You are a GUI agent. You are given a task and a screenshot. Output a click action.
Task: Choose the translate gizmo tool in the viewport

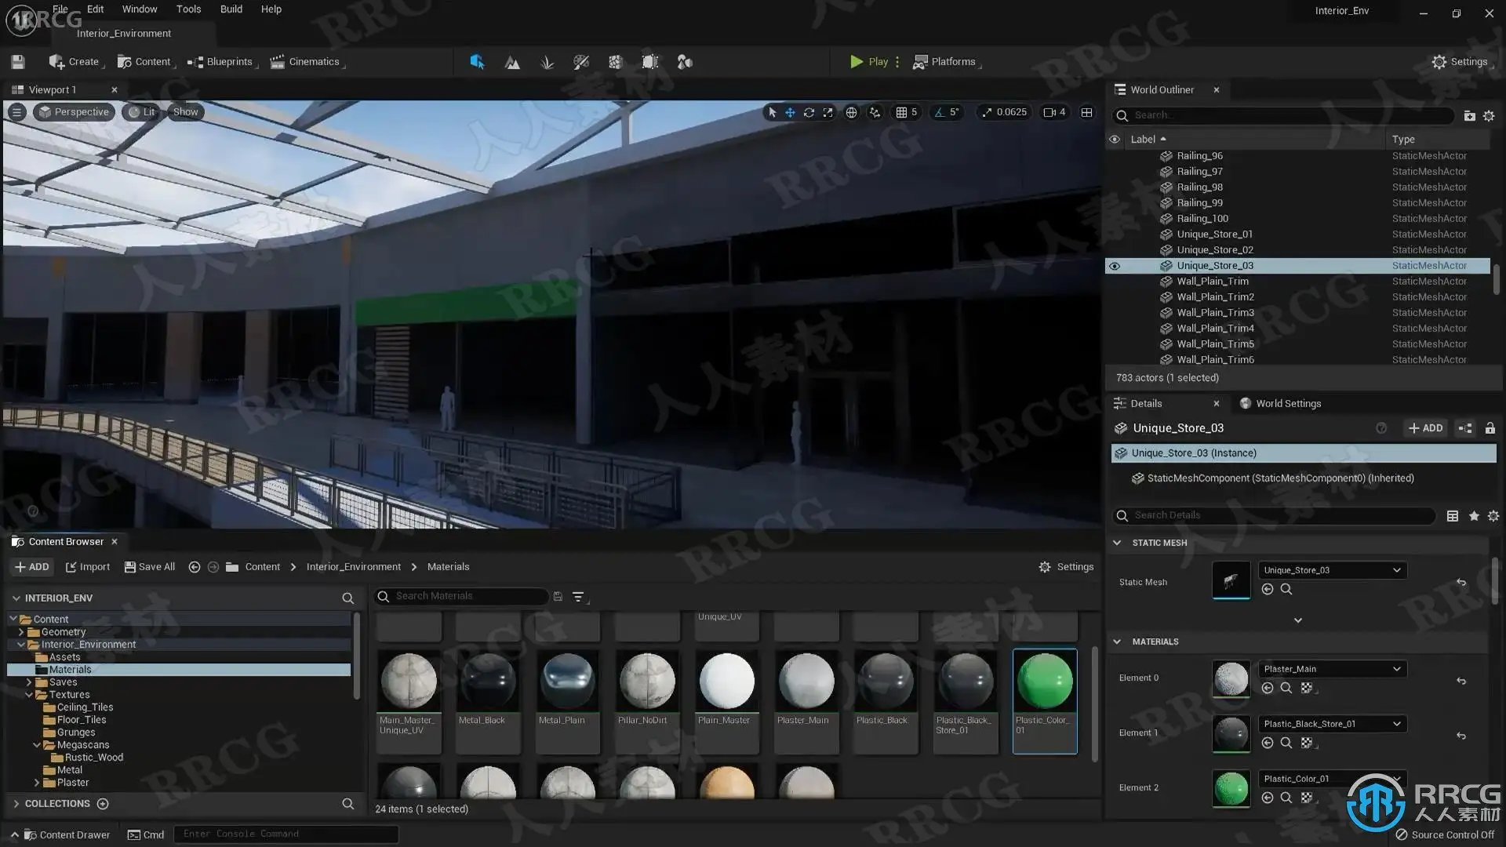(790, 112)
